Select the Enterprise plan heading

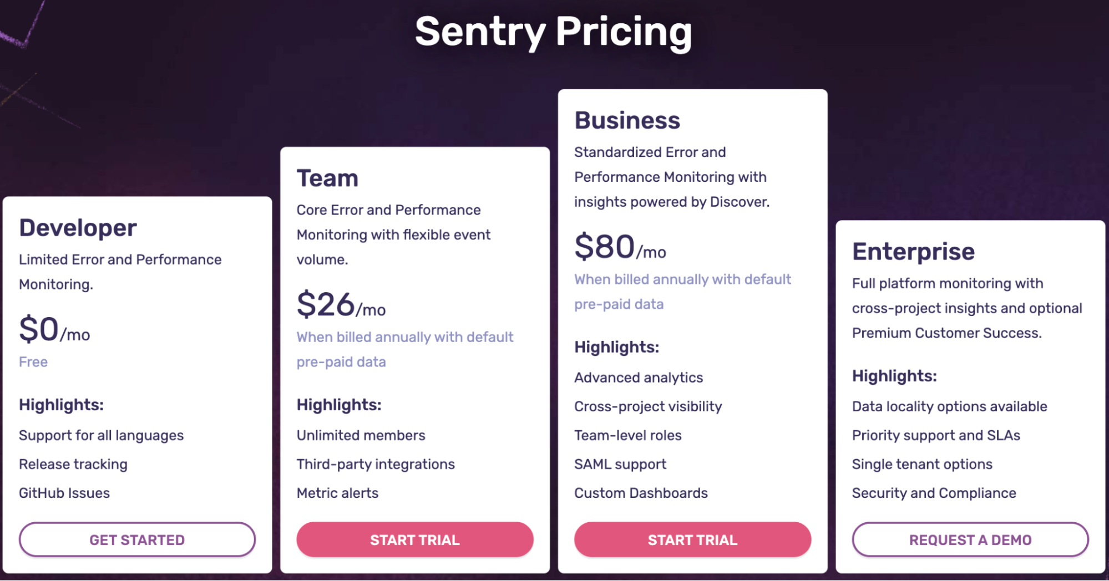[x=913, y=251]
